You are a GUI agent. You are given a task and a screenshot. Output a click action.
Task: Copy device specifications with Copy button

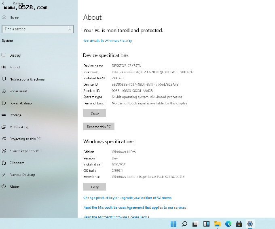coord(95,113)
